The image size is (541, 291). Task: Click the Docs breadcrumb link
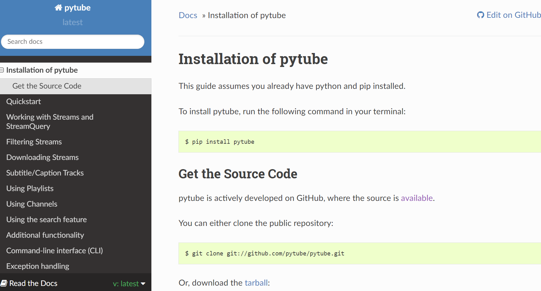pos(188,15)
